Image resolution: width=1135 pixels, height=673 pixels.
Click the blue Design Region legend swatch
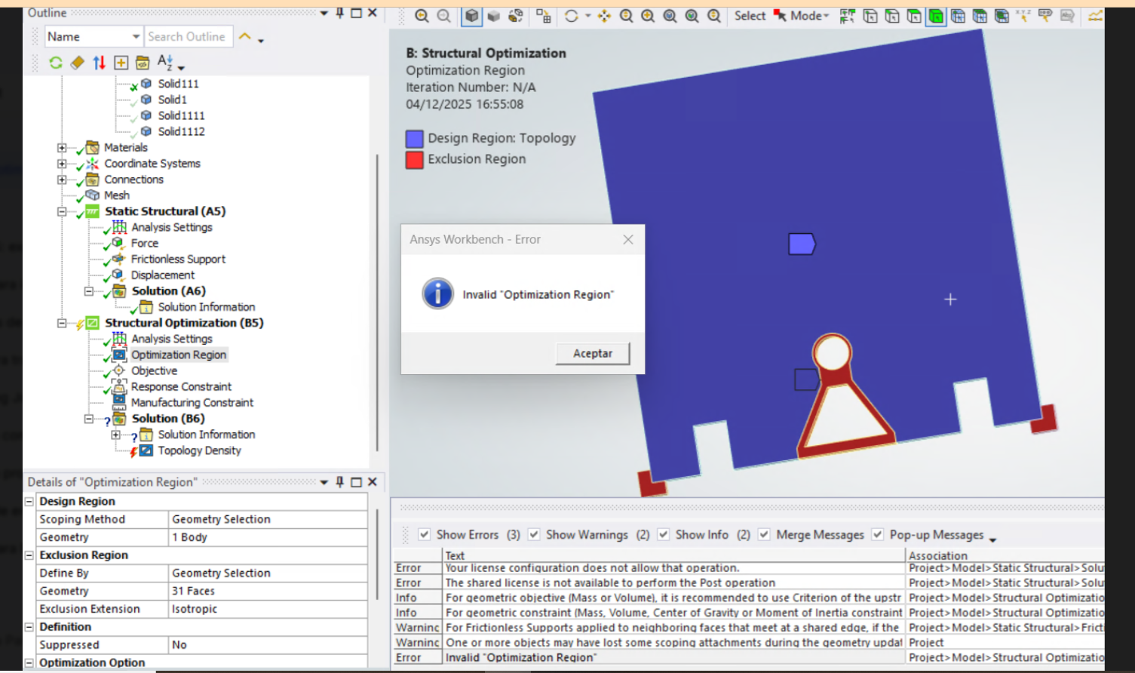pyautogui.click(x=414, y=138)
